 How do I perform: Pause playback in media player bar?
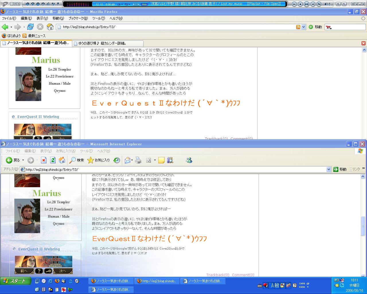[x=307, y=4]
